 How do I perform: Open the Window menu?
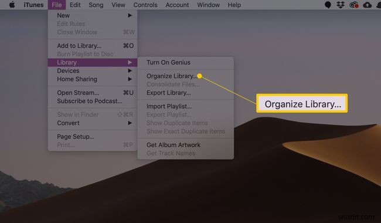coord(208,5)
